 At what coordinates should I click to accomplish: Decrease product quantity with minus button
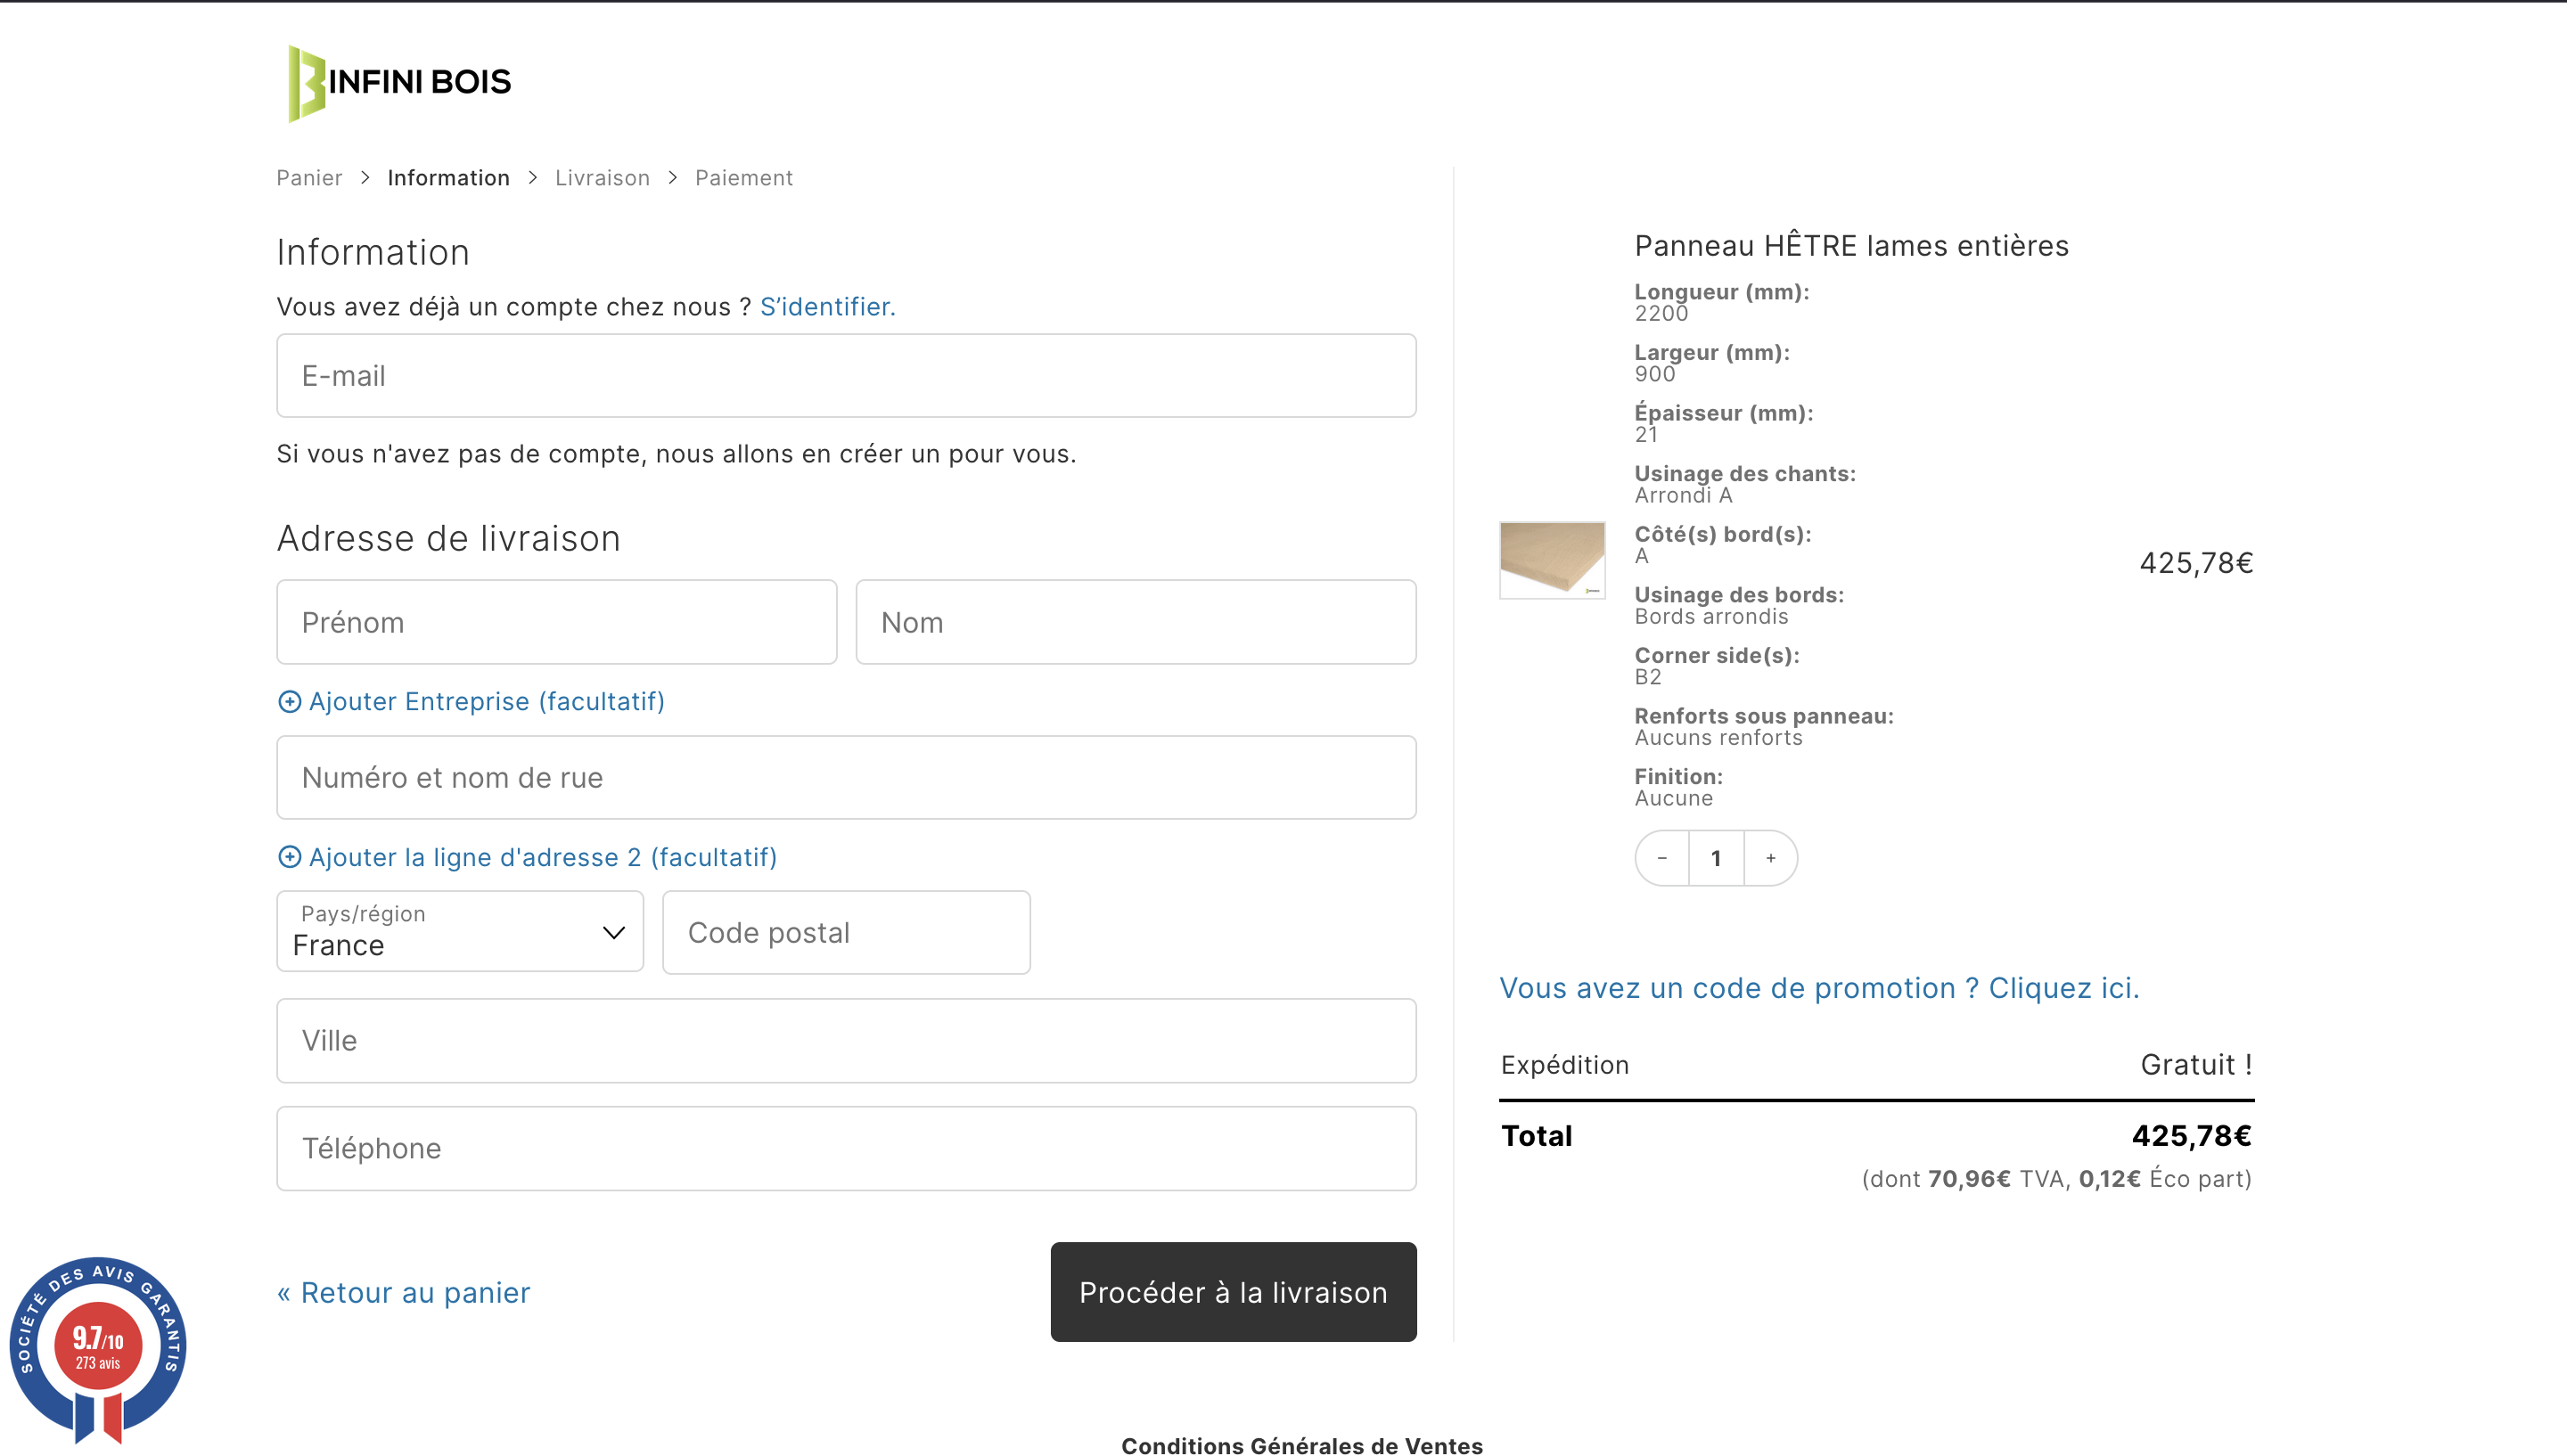(x=1662, y=858)
